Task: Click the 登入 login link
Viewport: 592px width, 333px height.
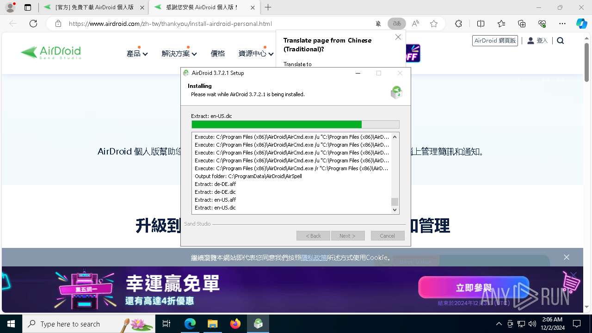Action: (x=537, y=41)
